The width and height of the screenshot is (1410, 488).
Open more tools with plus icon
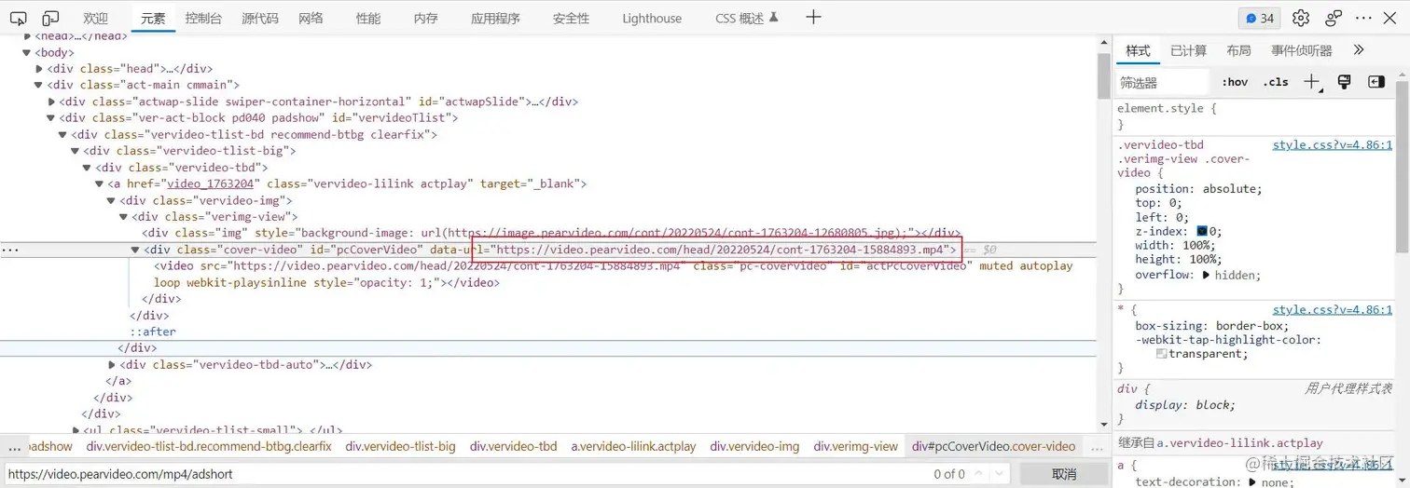click(813, 17)
